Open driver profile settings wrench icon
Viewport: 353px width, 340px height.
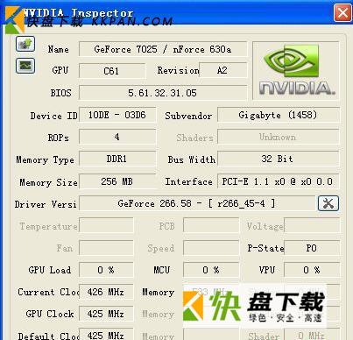coord(328,203)
